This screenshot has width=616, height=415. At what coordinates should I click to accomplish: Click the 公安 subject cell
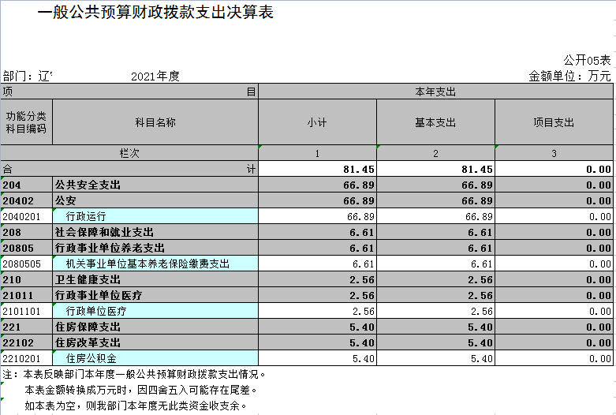point(155,200)
